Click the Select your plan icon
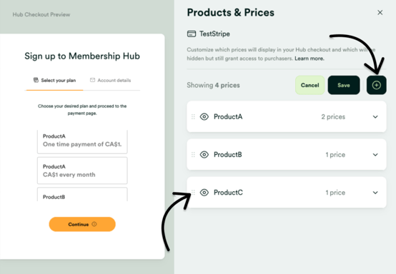The image size is (396, 274). (36, 80)
